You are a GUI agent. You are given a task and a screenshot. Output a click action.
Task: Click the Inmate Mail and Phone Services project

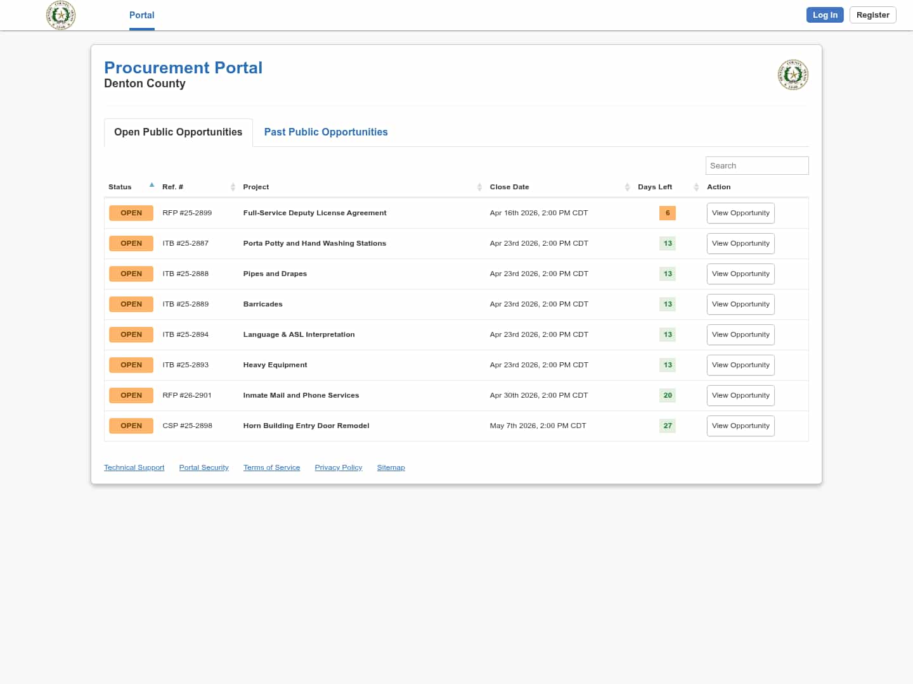pyautogui.click(x=301, y=396)
